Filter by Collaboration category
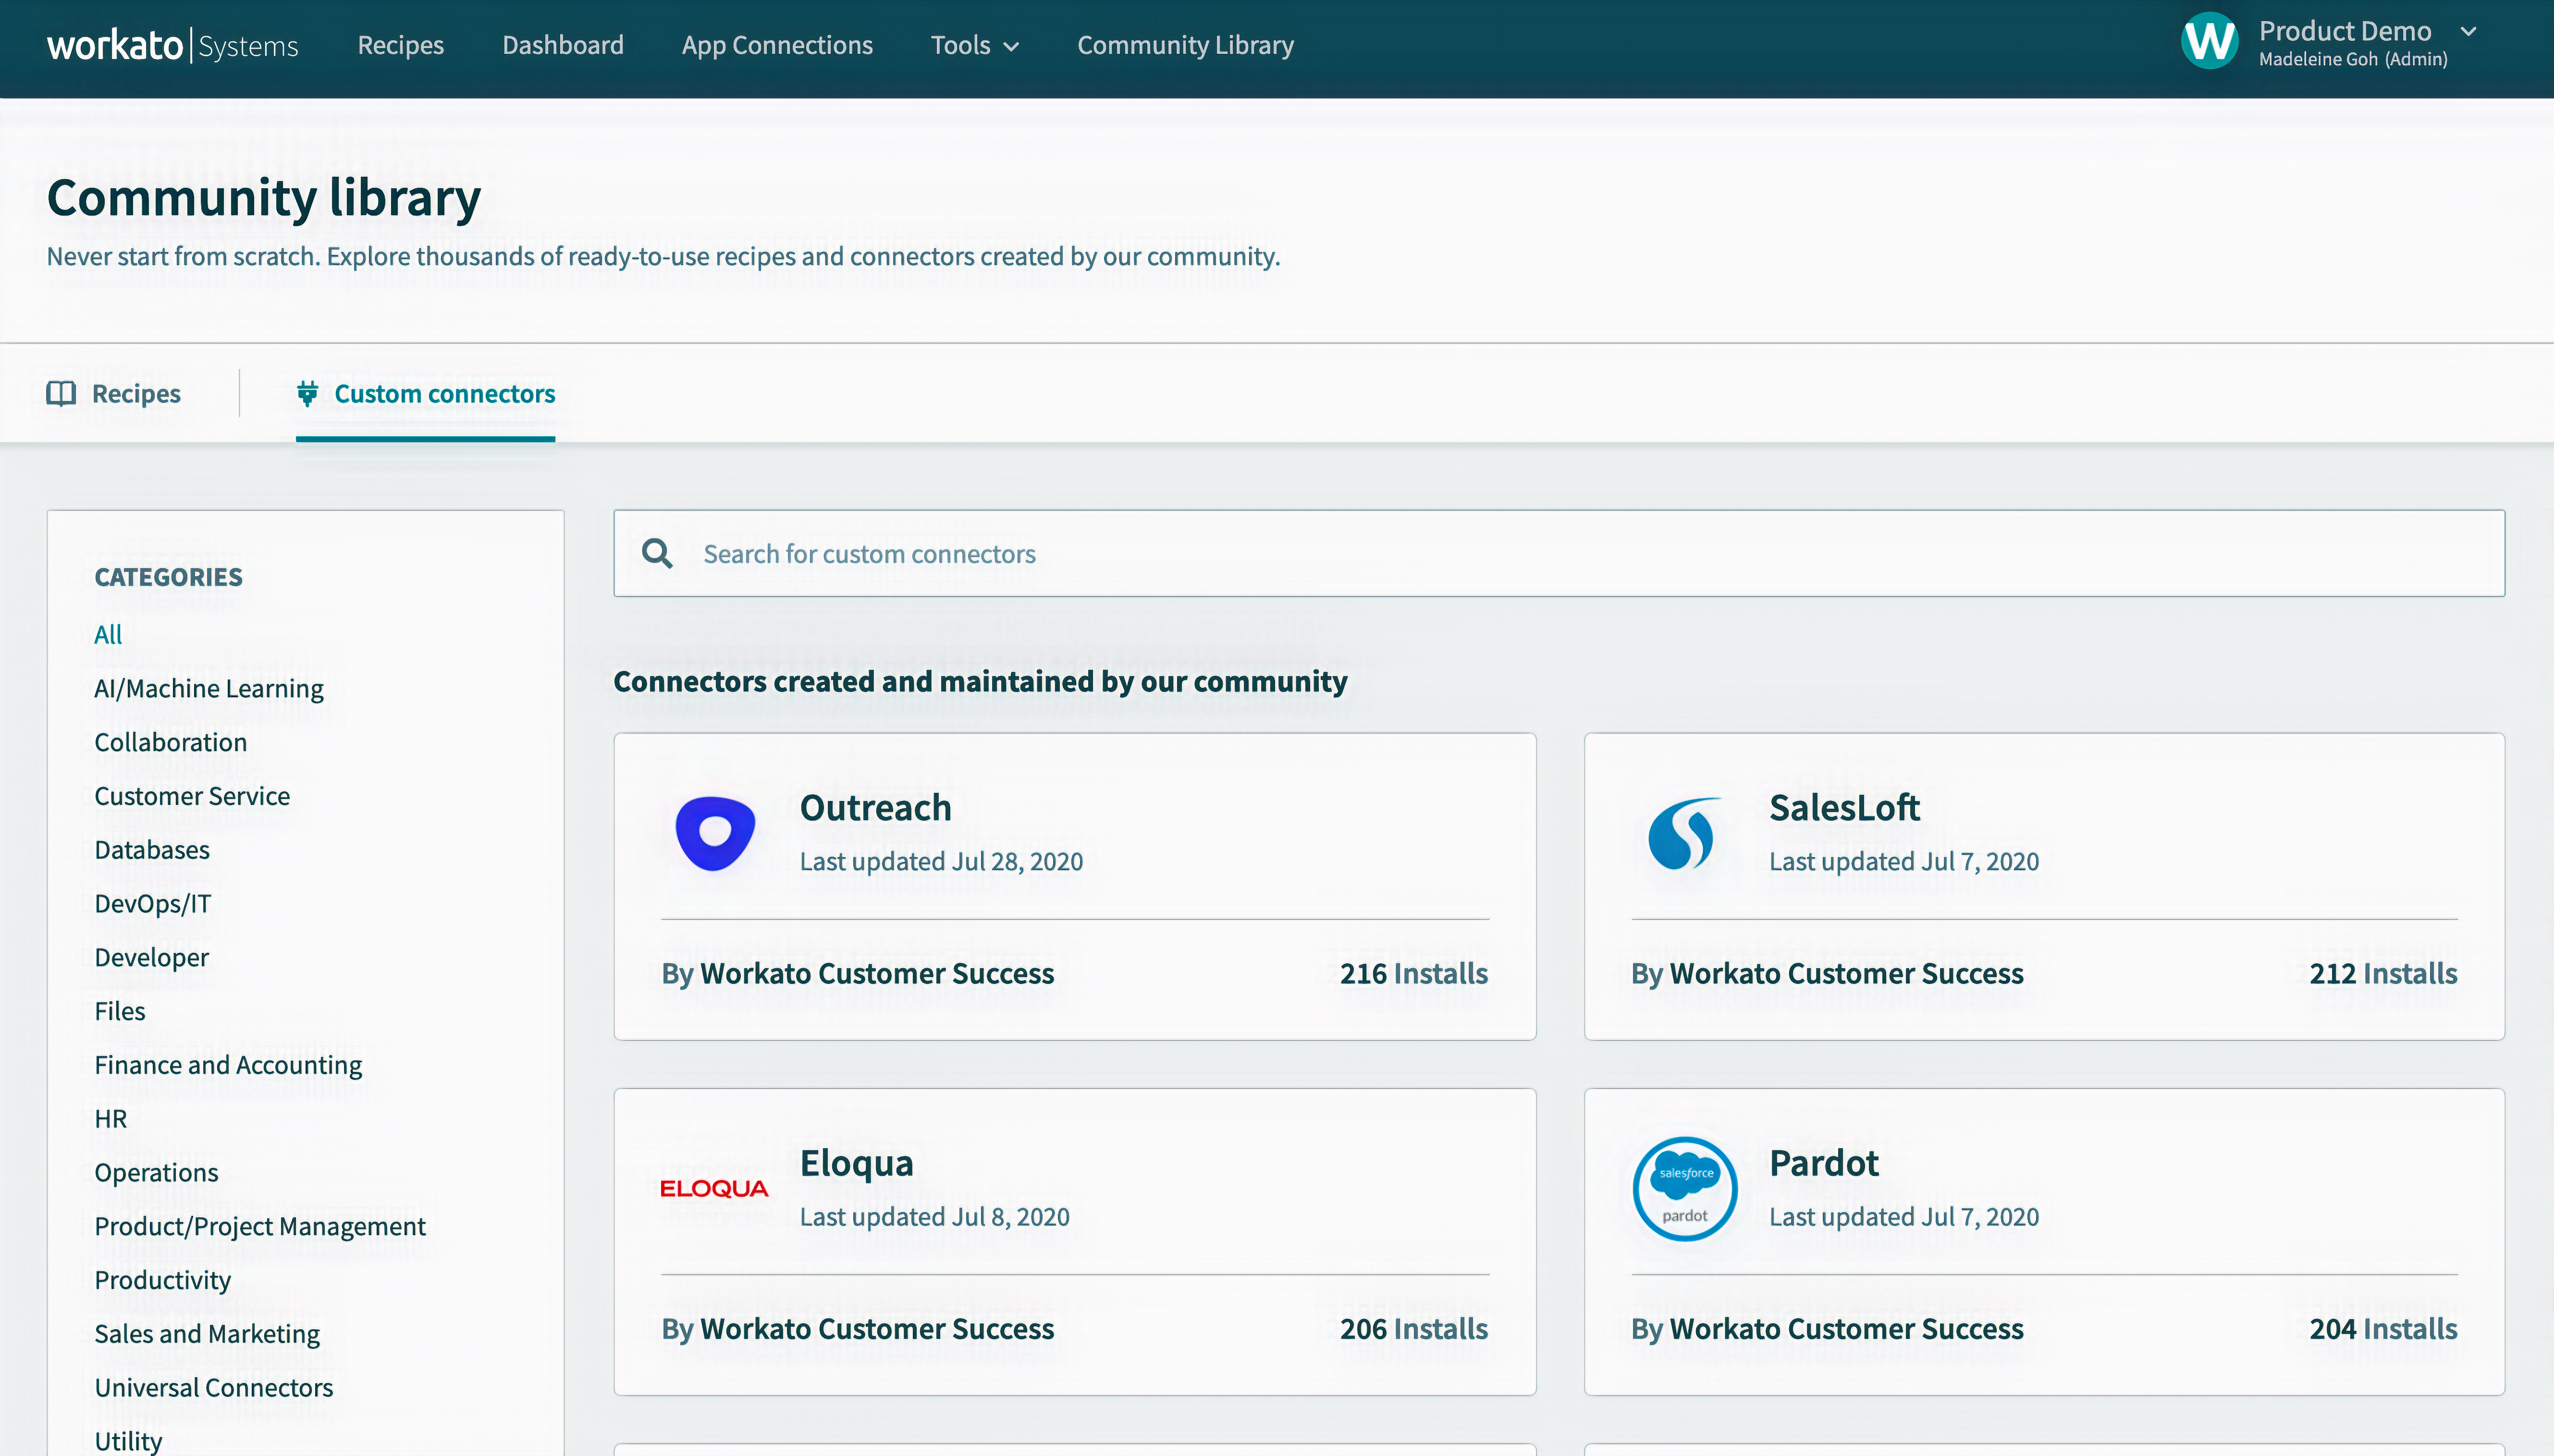The width and height of the screenshot is (2554, 1456). (x=170, y=742)
